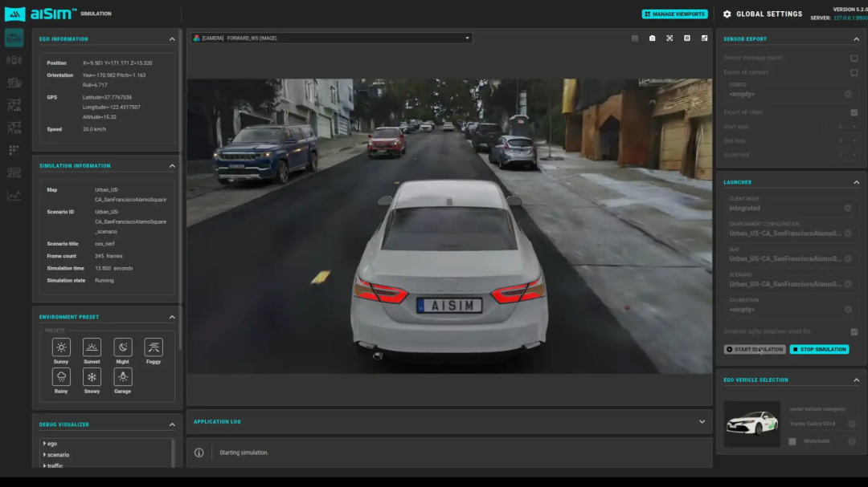Open the simulation vehicle view sidebar icon
This screenshot has width=868, height=487.
pos(14,38)
